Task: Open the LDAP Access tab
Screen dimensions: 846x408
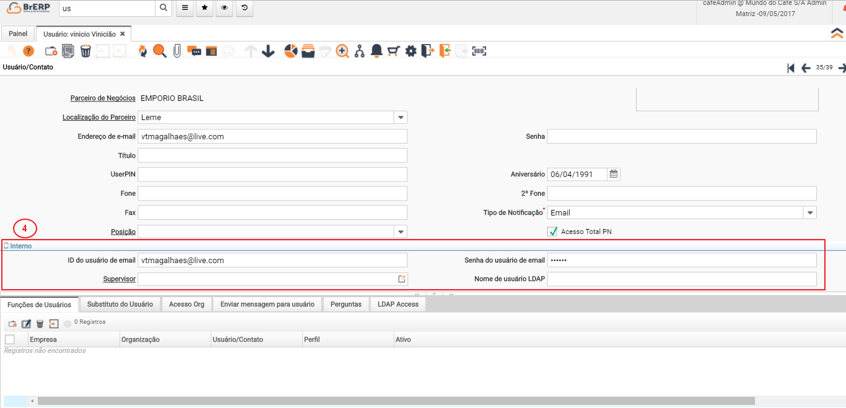Action: pyautogui.click(x=398, y=304)
